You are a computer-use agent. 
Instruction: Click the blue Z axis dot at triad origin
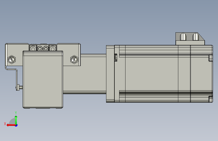click(16, 125)
